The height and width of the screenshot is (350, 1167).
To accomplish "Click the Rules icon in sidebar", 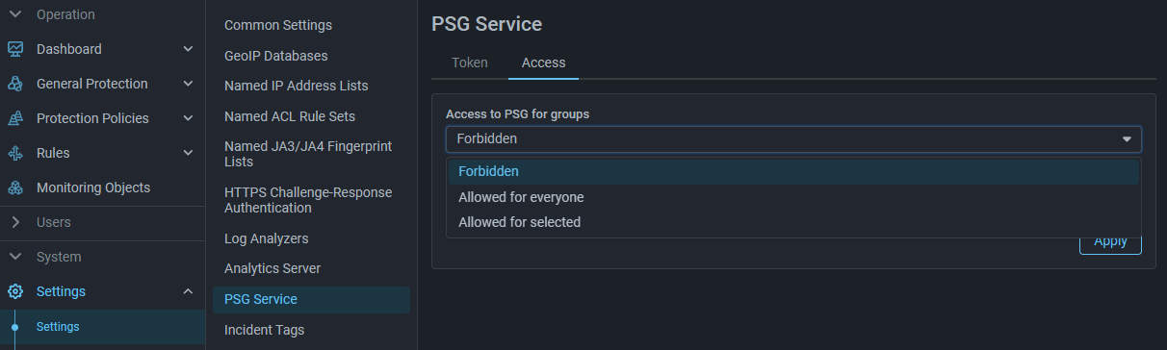I will [x=15, y=153].
